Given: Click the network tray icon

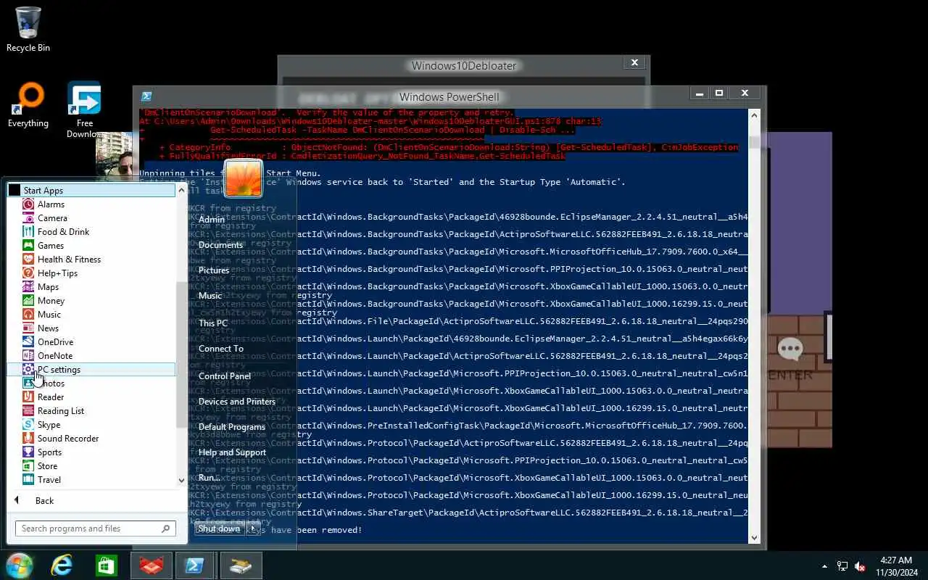Looking at the screenshot, I should pyautogui.click(x=842, y=566).
